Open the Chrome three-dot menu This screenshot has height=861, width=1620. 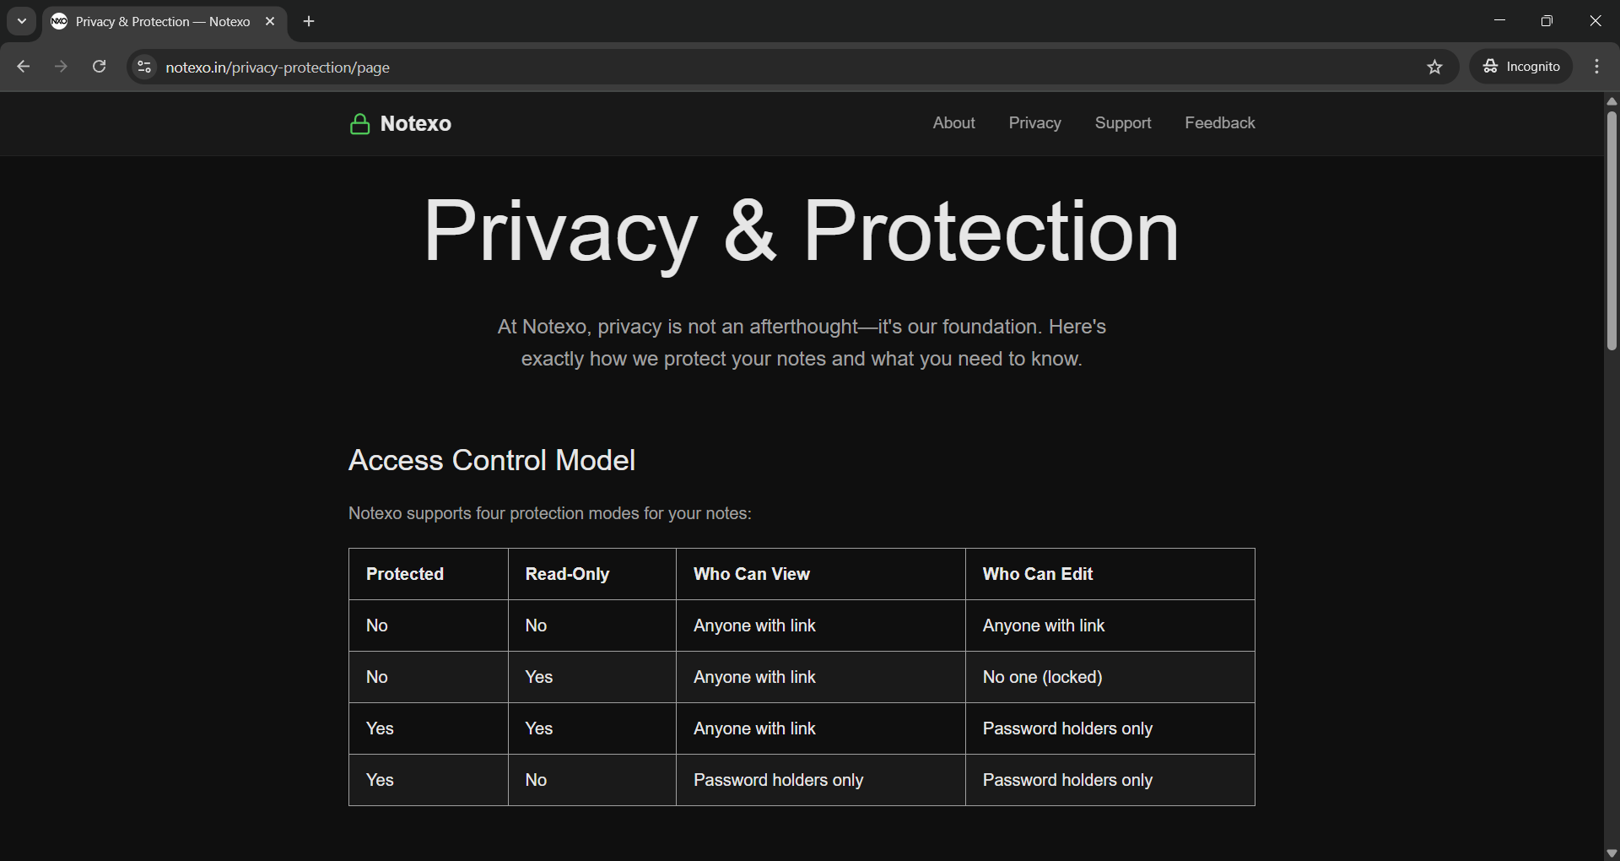coord(1596,67)
